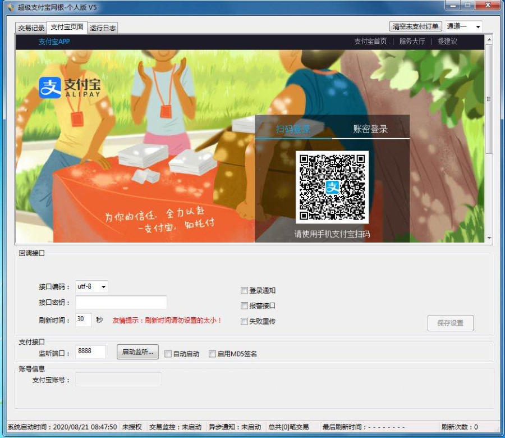
Task: Click the 总共[0]笔交易 status text
Action: [288, 427]
